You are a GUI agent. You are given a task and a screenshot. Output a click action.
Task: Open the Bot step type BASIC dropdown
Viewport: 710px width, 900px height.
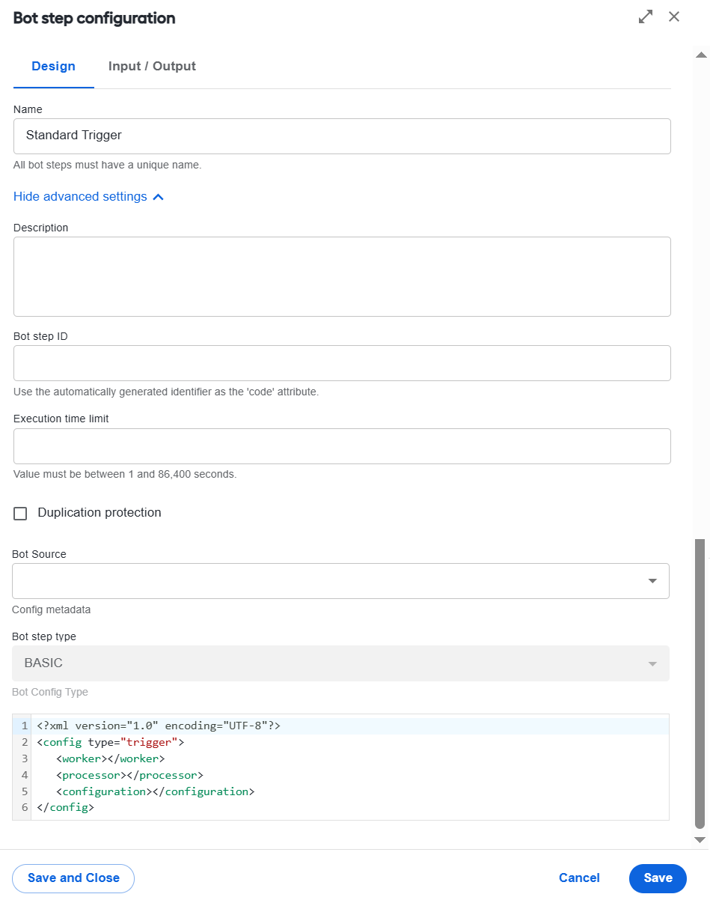(340, 663)
